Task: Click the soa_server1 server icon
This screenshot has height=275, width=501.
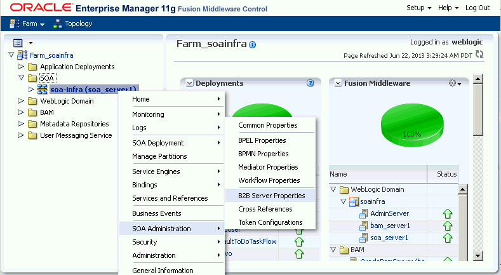Action: [x=364, y=238]
